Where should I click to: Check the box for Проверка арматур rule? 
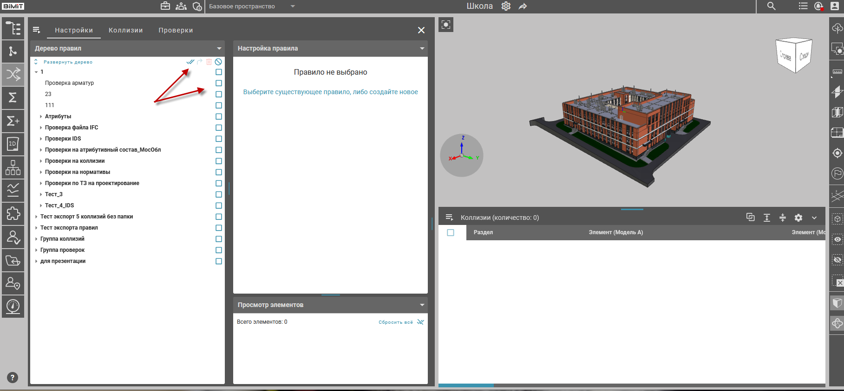click(219, 83)
